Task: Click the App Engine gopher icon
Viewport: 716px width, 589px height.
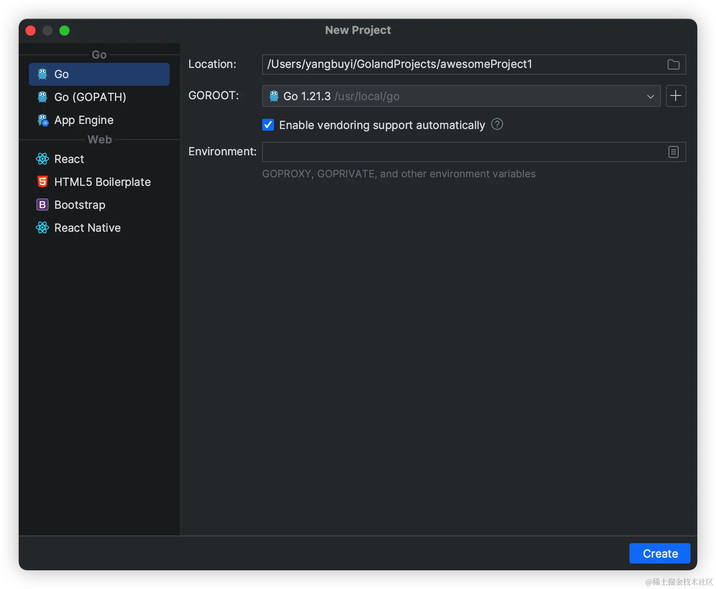Action: (43, 120)
